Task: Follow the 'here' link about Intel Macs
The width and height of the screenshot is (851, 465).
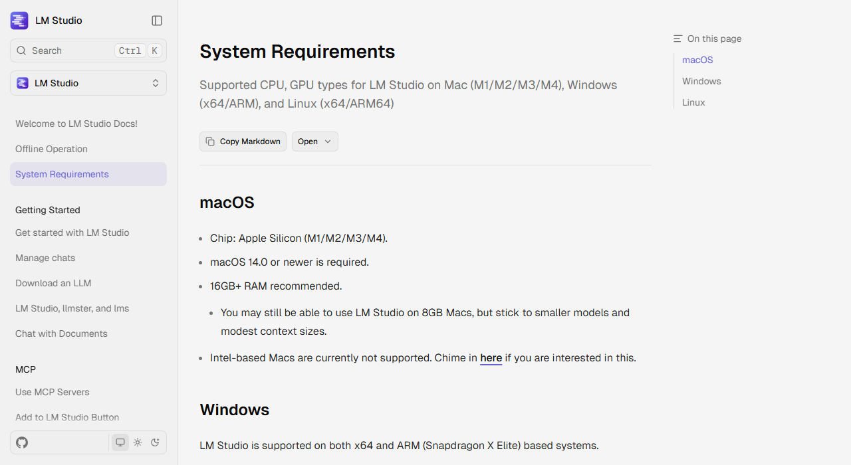Action: pyautogui.click(x=491, y=358)
